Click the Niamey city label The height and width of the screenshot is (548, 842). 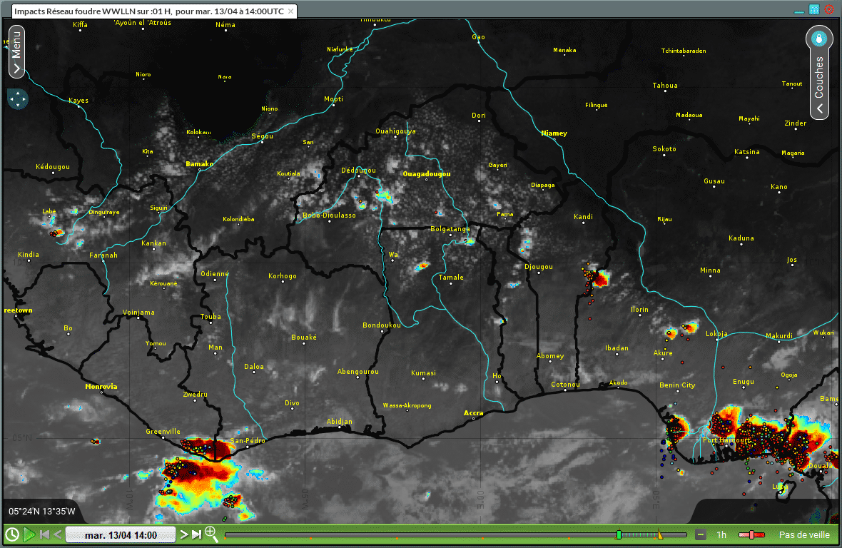pyautogui.click(x=554, y=133)
